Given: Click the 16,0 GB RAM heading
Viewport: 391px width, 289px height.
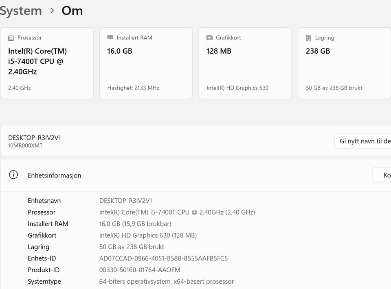Looking at the screenshot, I should 120,51.
